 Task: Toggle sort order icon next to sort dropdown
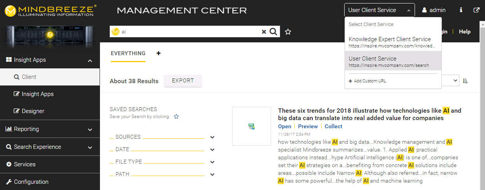click(x=465, y=81)
